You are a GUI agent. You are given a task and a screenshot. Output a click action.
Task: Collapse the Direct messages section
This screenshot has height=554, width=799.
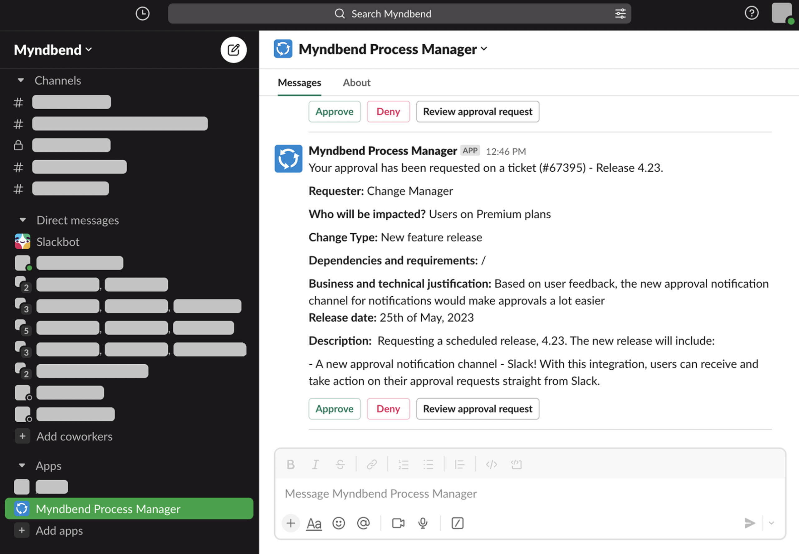point(22,220)
